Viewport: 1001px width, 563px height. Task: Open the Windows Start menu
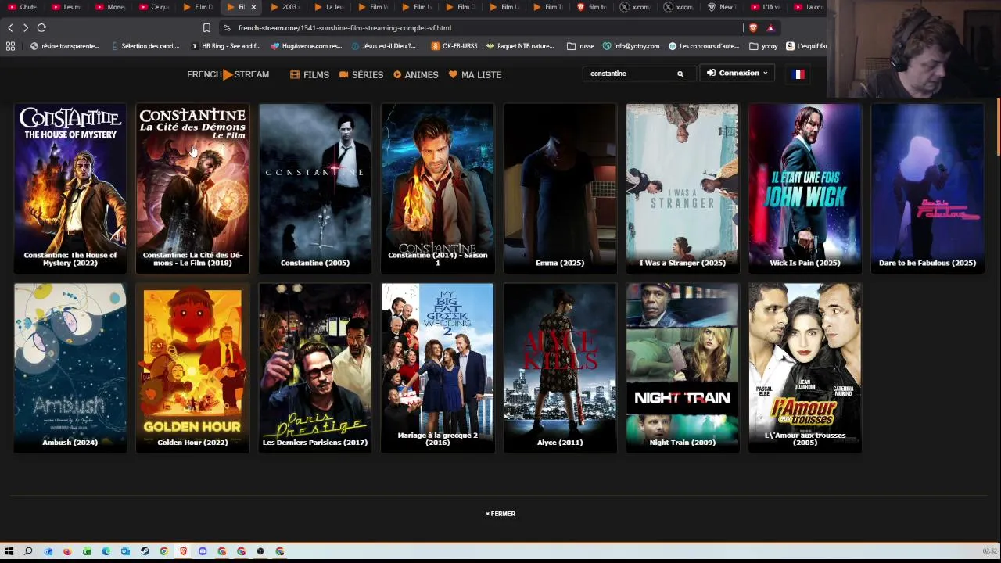pos(9,551)
